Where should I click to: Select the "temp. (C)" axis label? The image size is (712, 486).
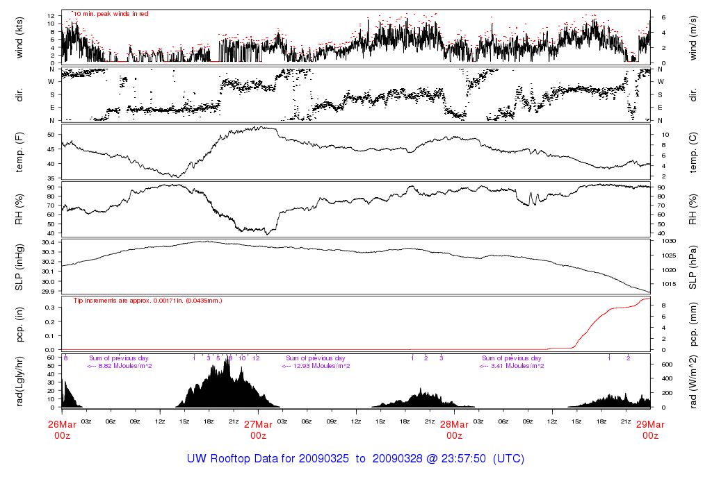(x=693, y=152)
